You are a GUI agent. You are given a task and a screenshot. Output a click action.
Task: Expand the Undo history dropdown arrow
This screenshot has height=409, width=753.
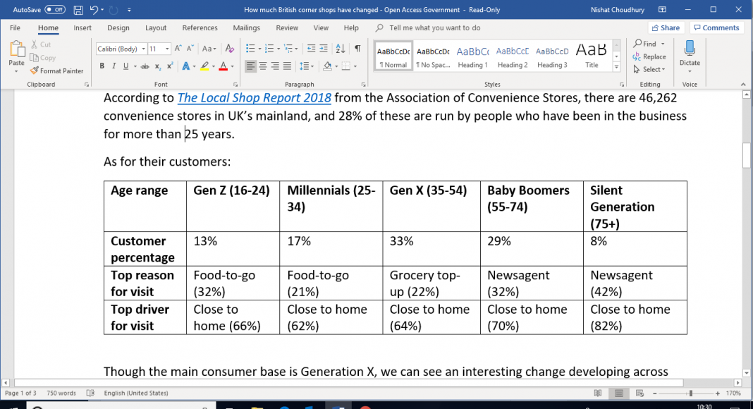click(x=102, y=10)
